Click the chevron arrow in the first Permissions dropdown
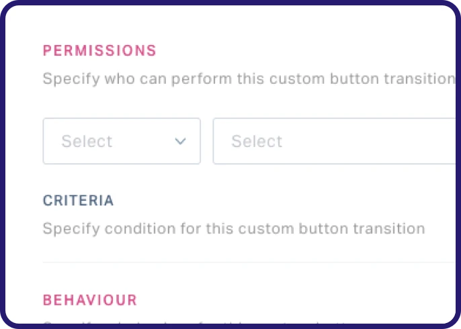Screen dimensions: 461x329 tap(179, 141)
